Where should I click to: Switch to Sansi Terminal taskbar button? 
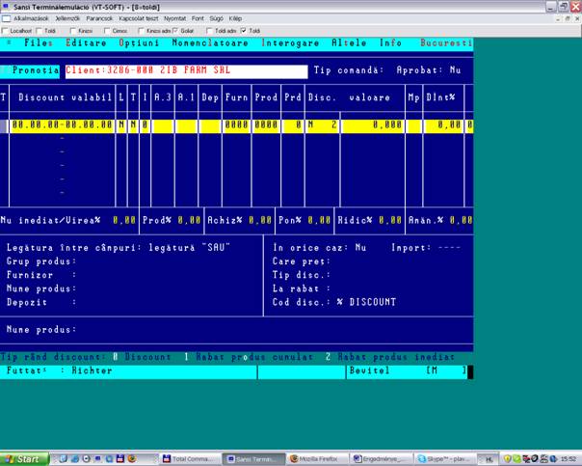(253, 459)
